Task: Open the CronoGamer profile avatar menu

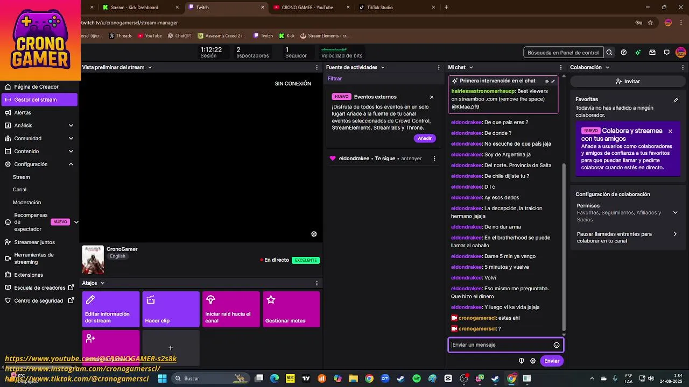Action: coord(681,53)
